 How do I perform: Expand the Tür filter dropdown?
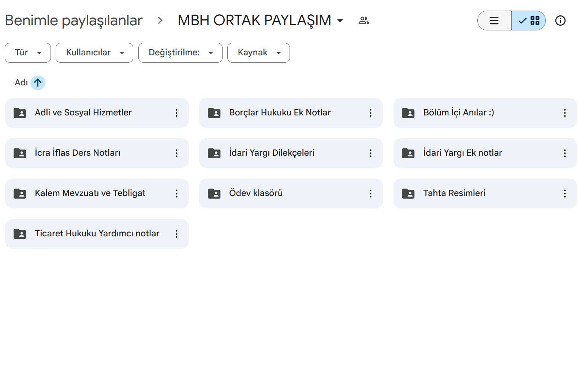point(28,53)
